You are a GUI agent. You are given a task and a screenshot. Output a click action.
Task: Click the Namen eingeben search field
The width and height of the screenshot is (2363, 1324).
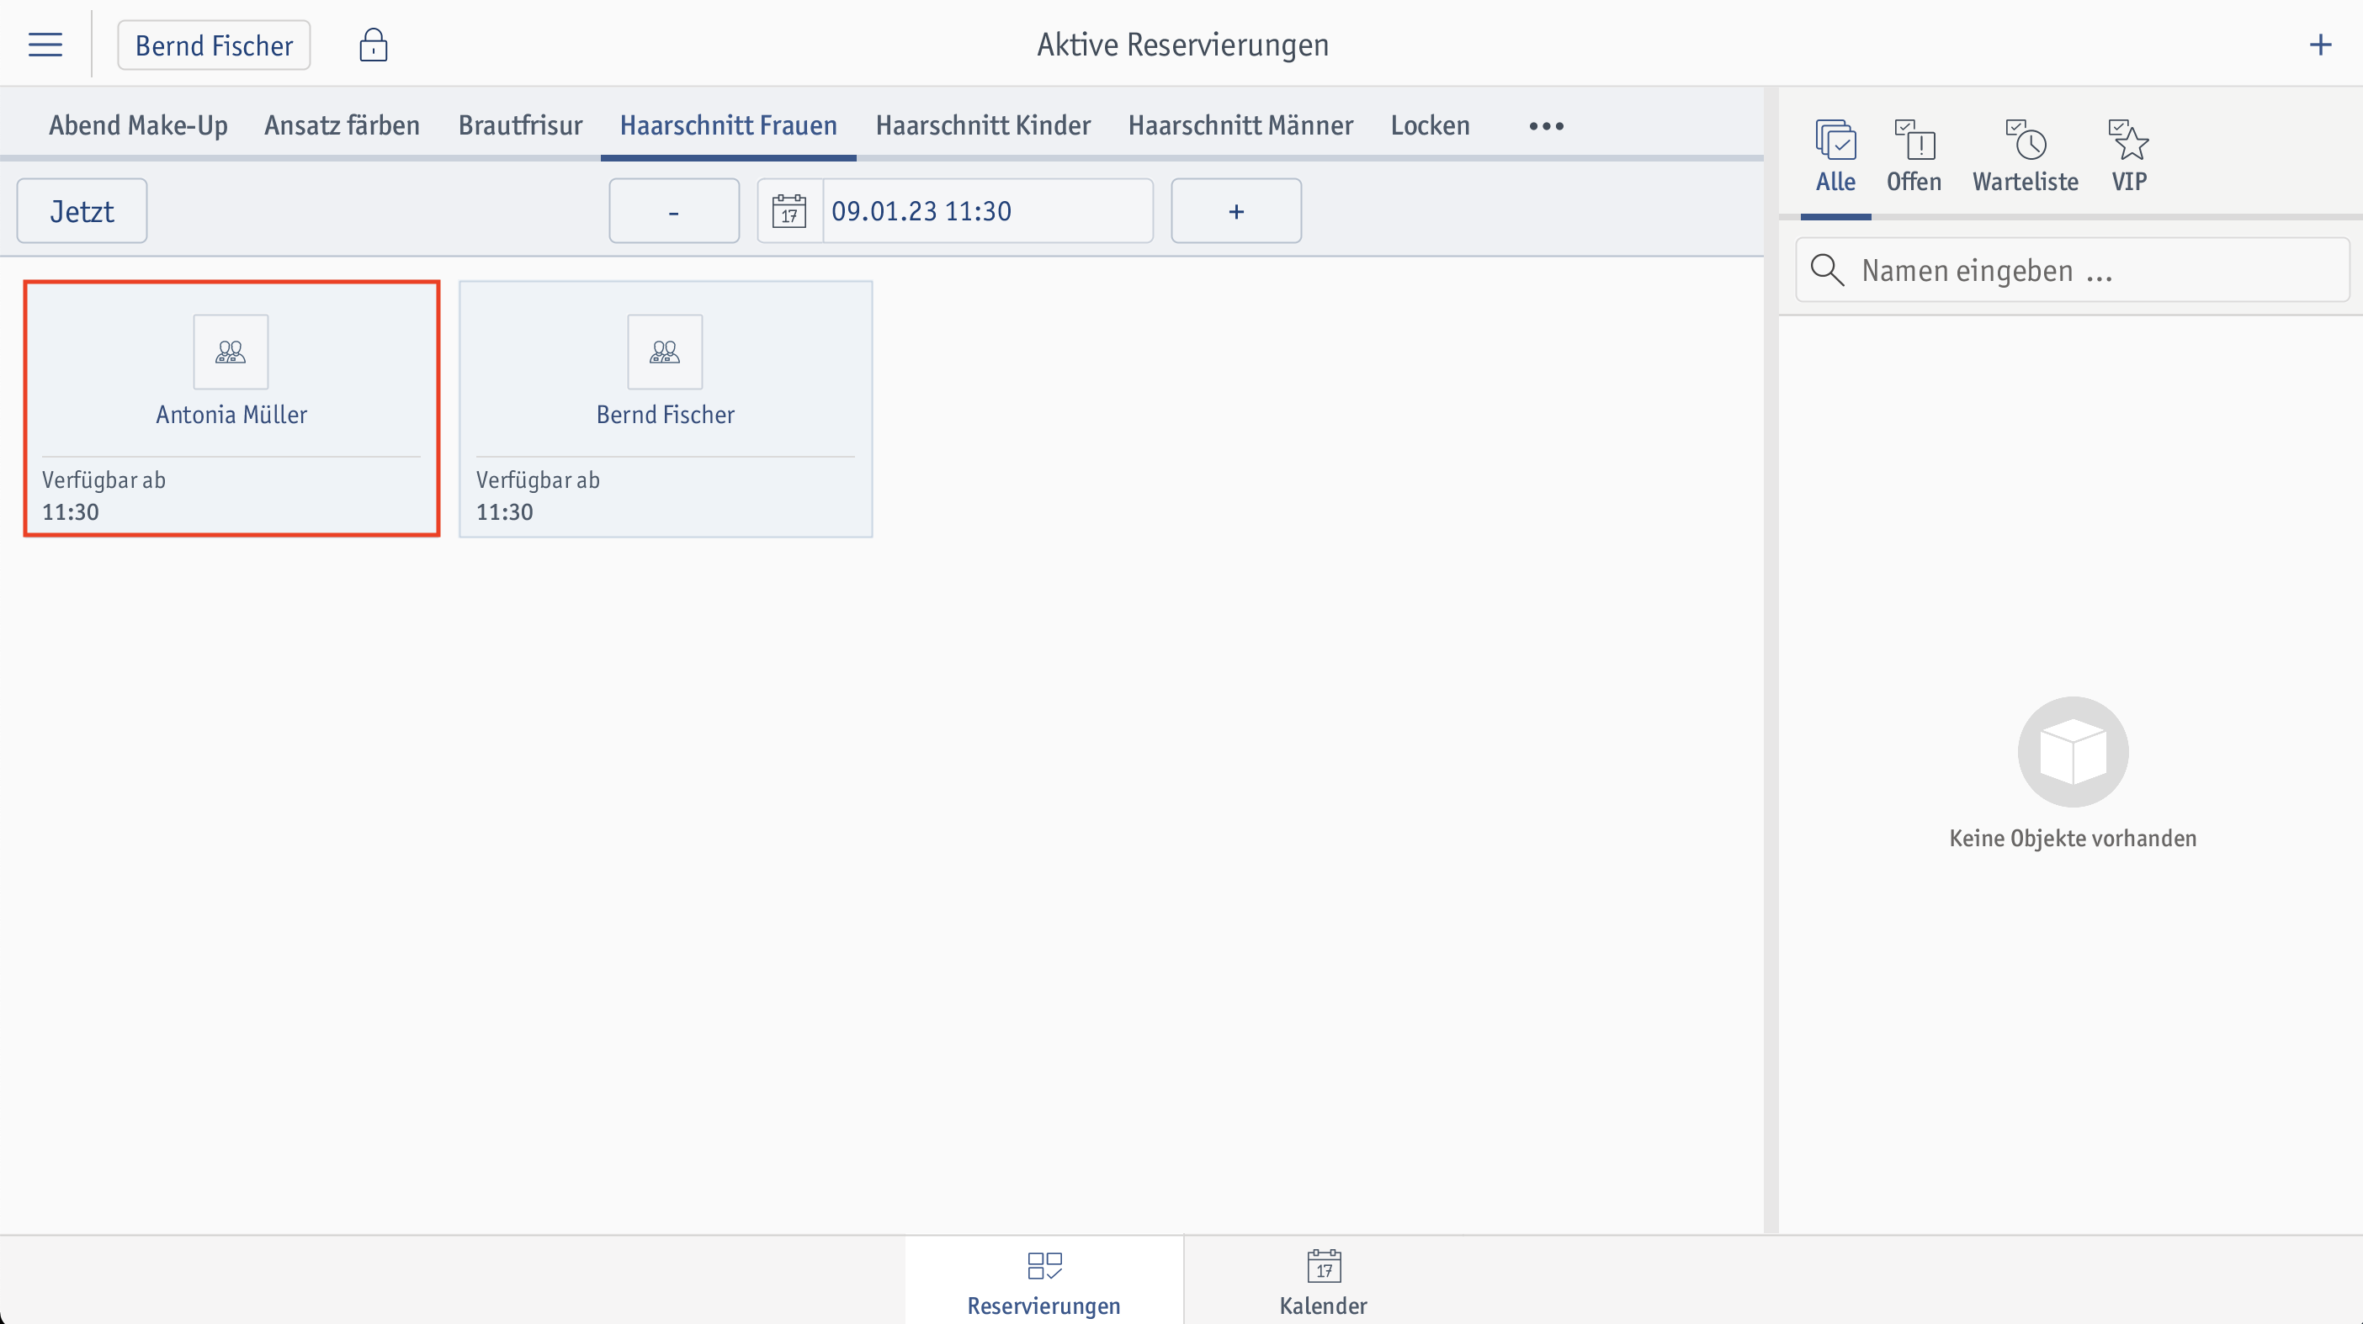(2072, 271)
